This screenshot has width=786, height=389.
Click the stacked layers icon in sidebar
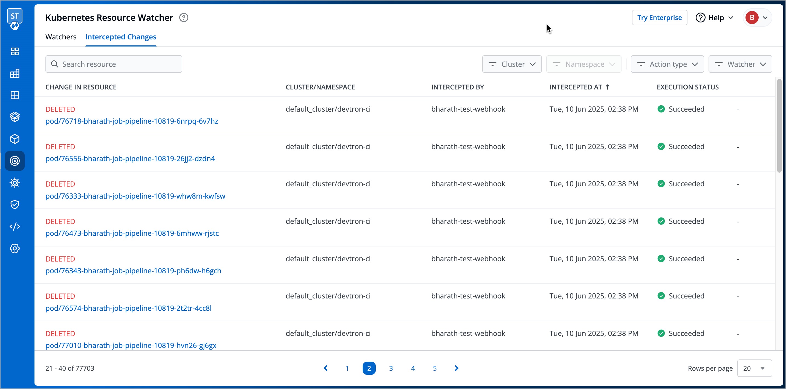(15, 117)
